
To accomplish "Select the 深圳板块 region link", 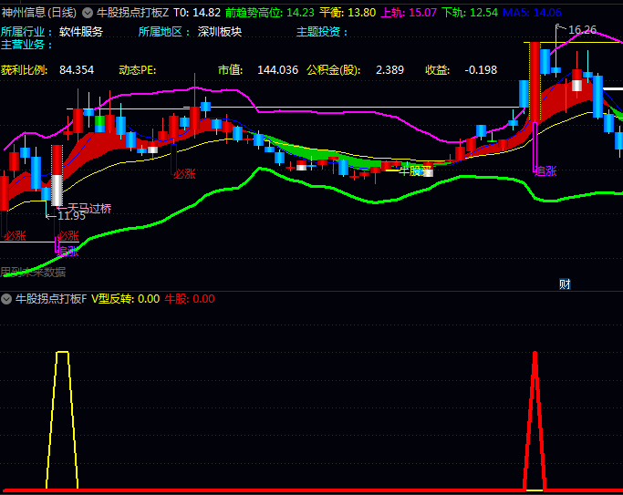I will pyautogui.click(x=220, y=32).
